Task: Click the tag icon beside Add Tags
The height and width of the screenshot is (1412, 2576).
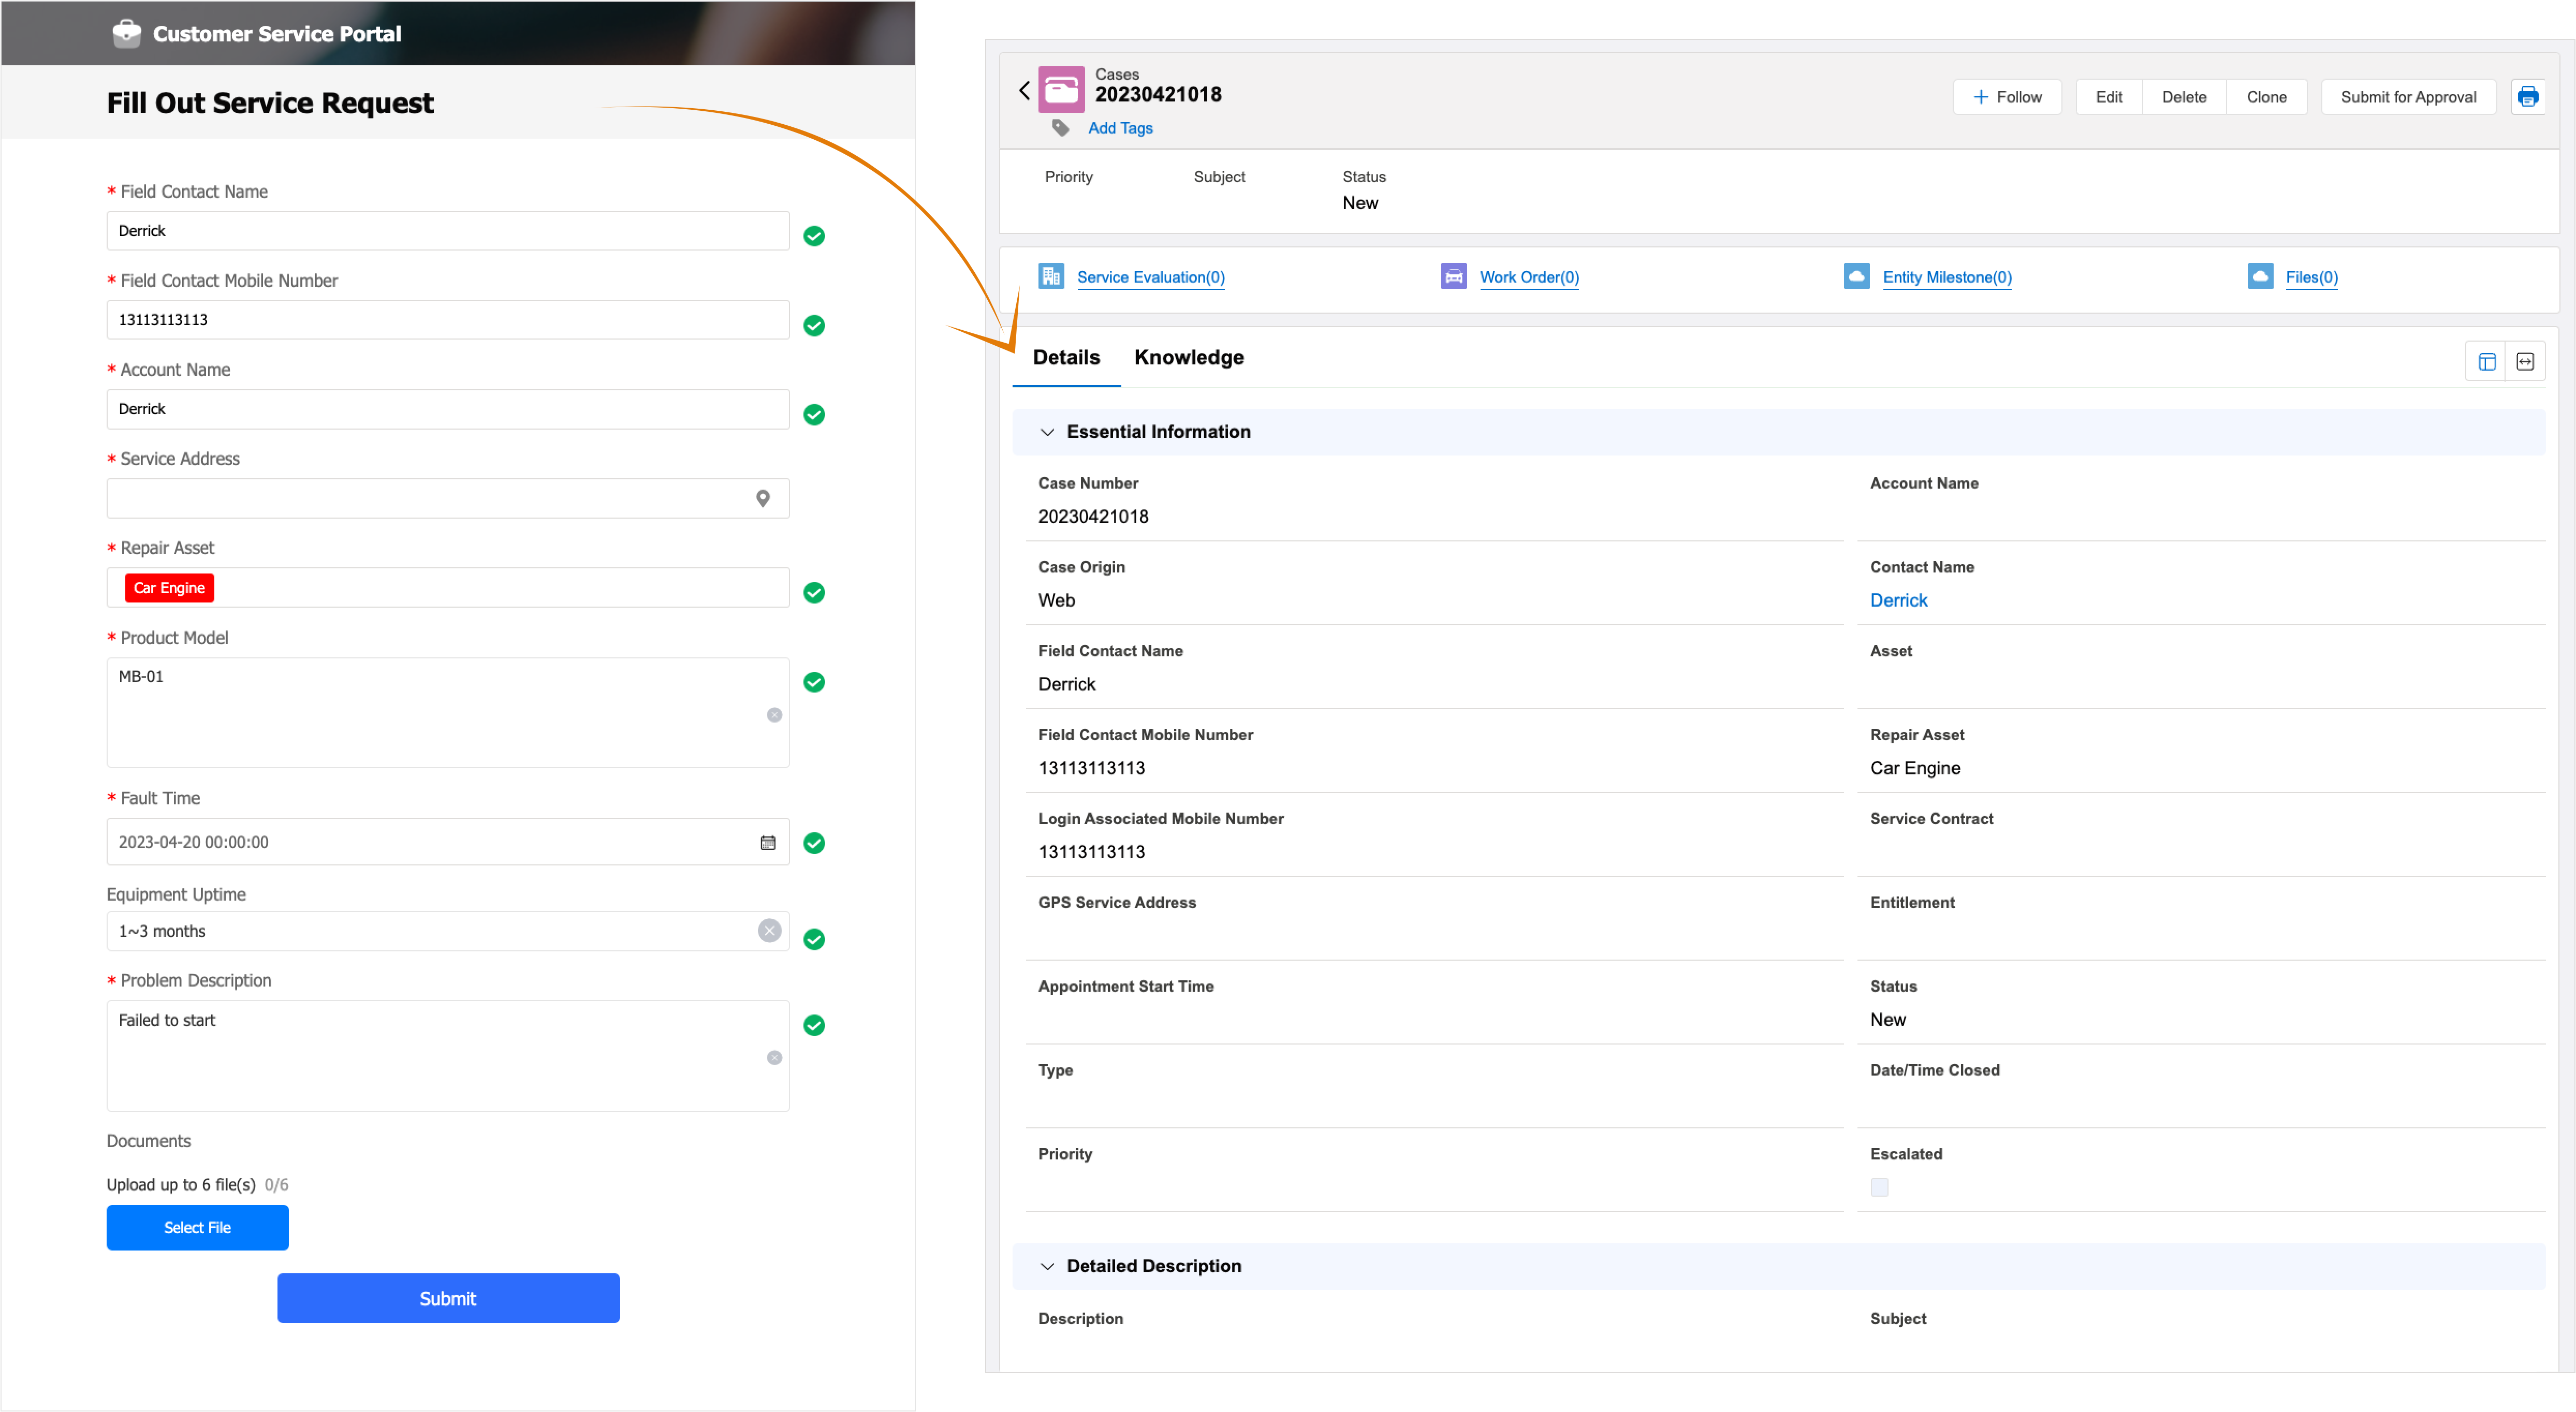Action: (x=1061, y=128)
